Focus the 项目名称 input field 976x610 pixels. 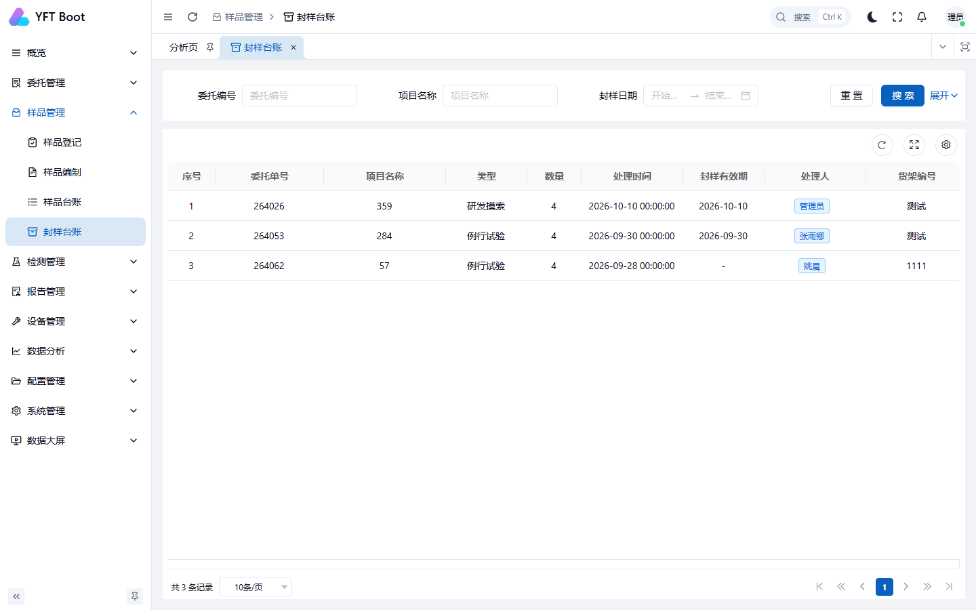tap(500, 96)
